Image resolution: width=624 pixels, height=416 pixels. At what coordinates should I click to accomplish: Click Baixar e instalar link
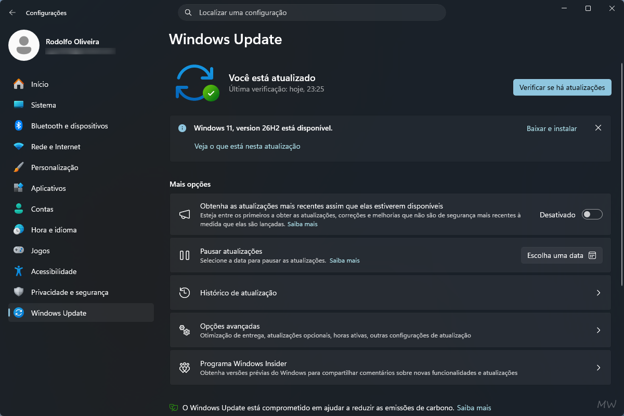pos(552,128)
